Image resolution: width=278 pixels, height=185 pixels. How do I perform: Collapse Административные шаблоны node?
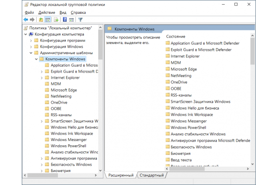31,53
